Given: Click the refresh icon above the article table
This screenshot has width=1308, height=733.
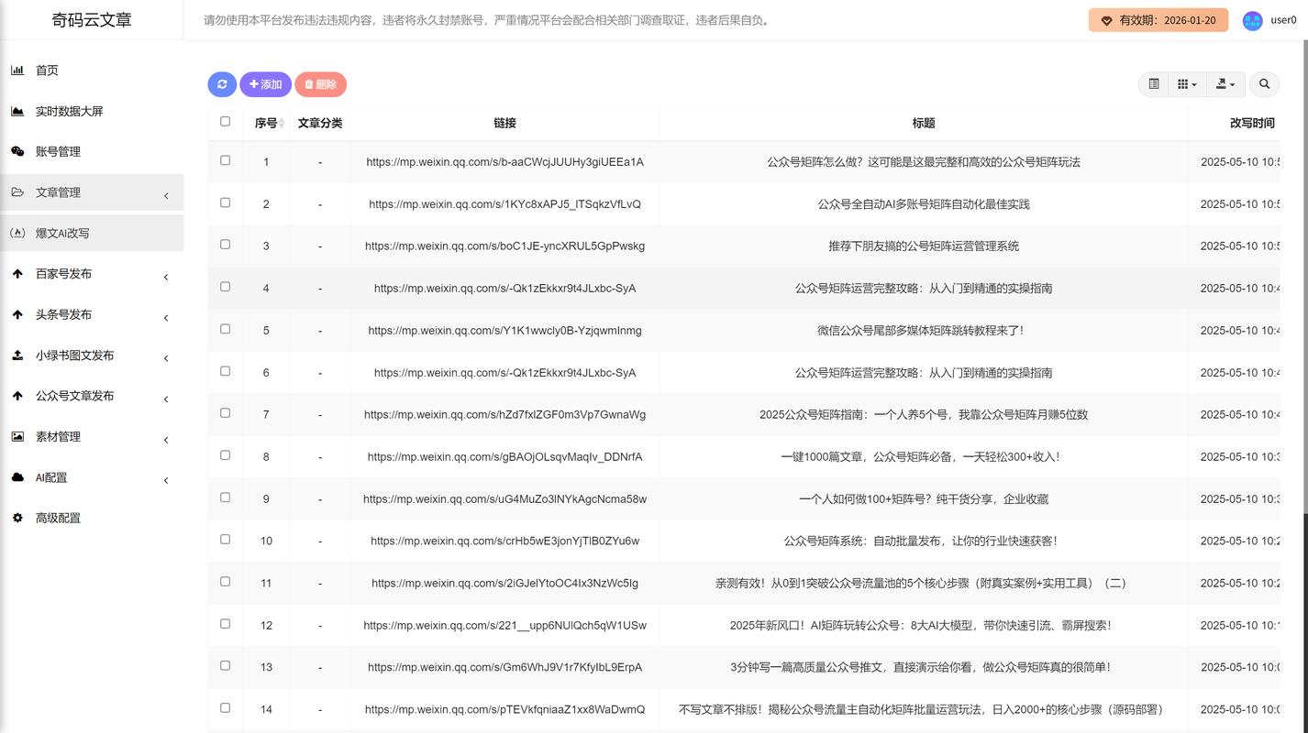Looking at the screenshot, I should tap(221, 83).
